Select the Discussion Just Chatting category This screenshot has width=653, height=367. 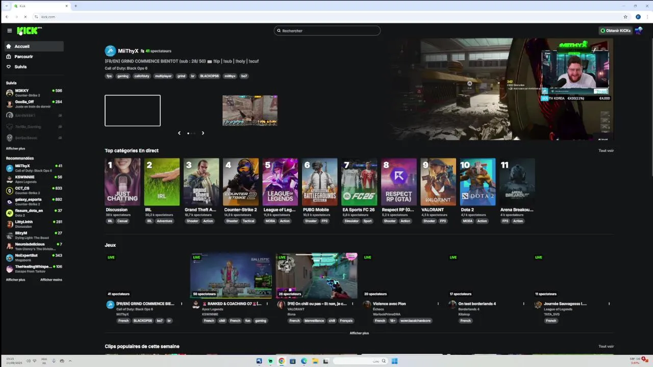pyautogui.click(x=122, y=182)
